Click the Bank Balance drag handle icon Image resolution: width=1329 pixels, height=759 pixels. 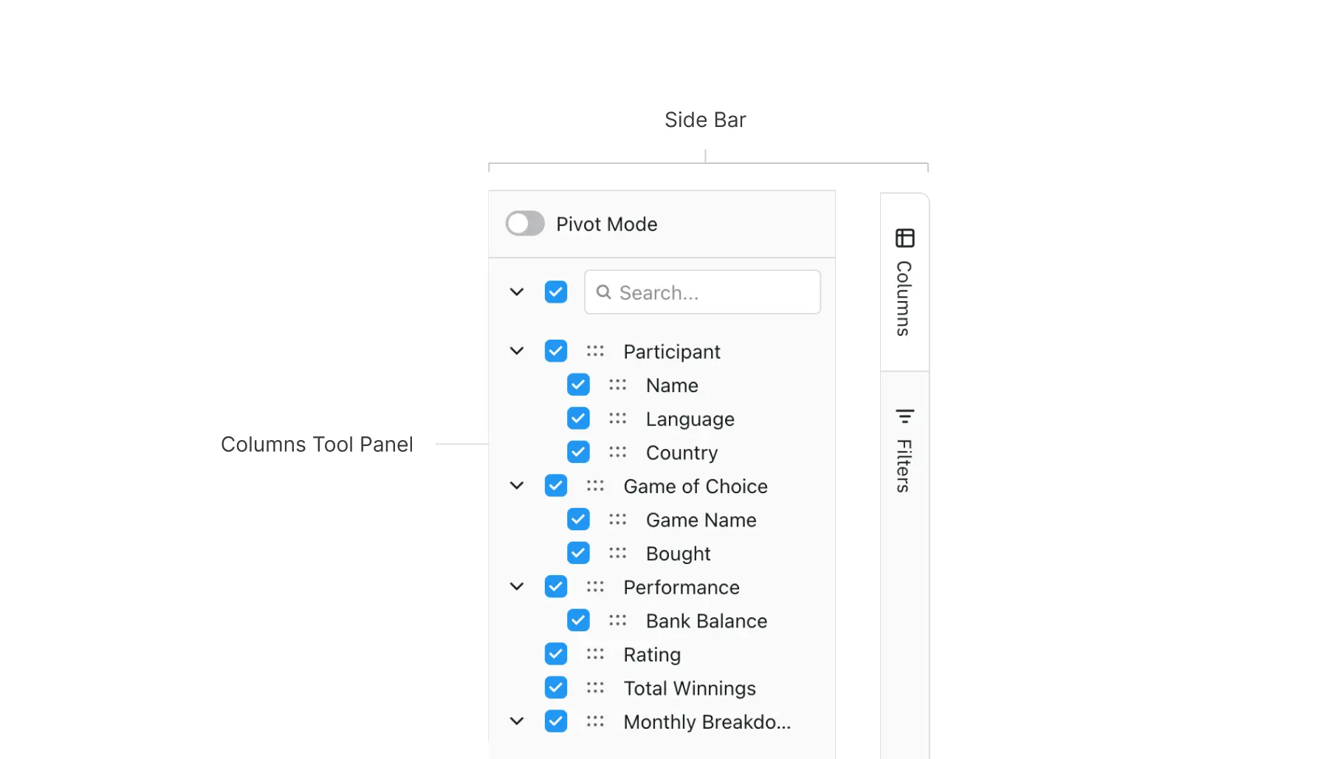(x=617, y=620)
